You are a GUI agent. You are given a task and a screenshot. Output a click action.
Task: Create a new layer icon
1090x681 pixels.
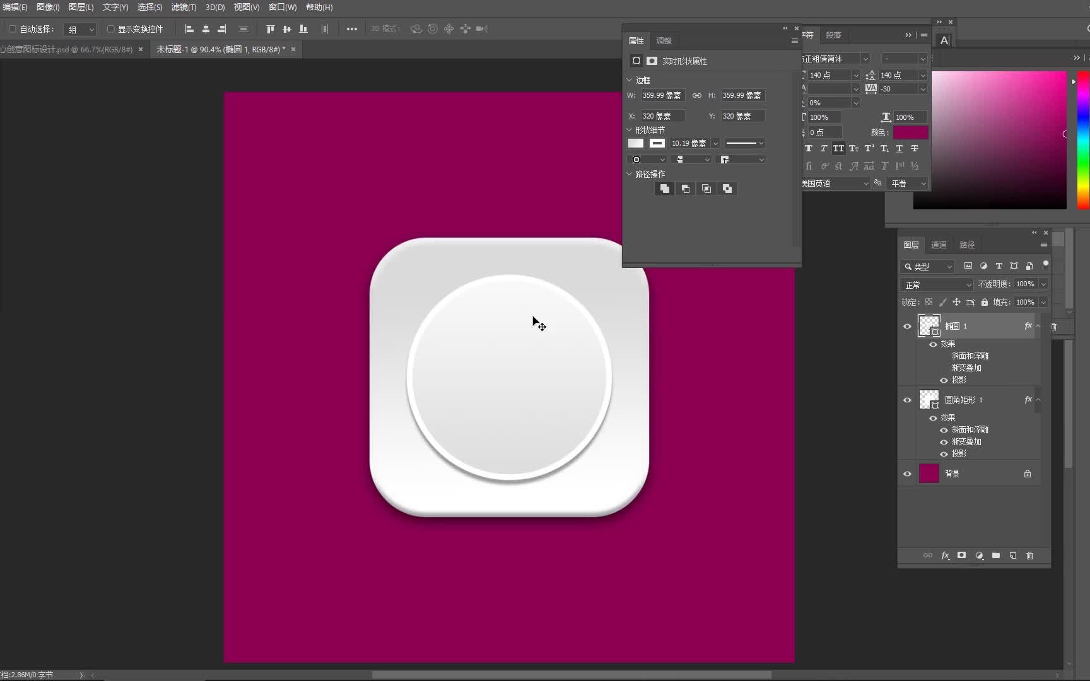click(1013, 556)
